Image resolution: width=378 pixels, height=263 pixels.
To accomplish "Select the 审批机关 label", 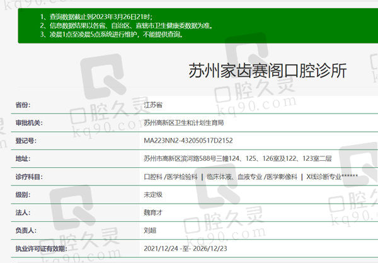I will (x=29, y=123).
